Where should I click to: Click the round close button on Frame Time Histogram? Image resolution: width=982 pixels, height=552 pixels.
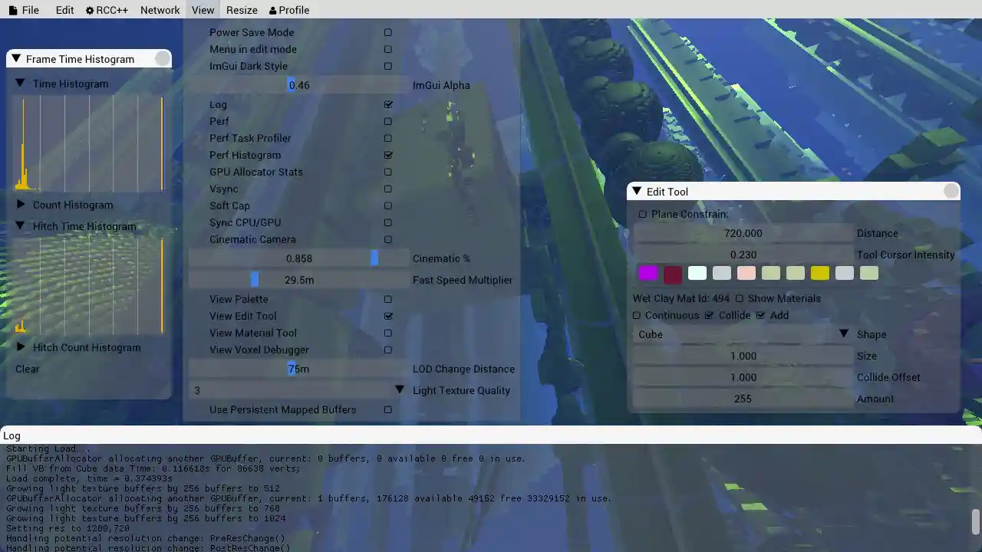pyautogui.click(x=162, y=59)
